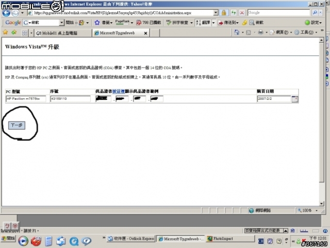Click the search magnifier button
The height and width of the screenshot is (248, 330).
[x=315, y=12]
